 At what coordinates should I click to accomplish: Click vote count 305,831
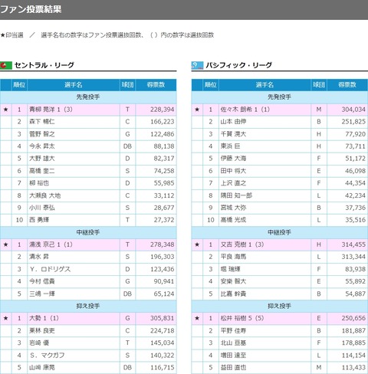pos(163,318)
